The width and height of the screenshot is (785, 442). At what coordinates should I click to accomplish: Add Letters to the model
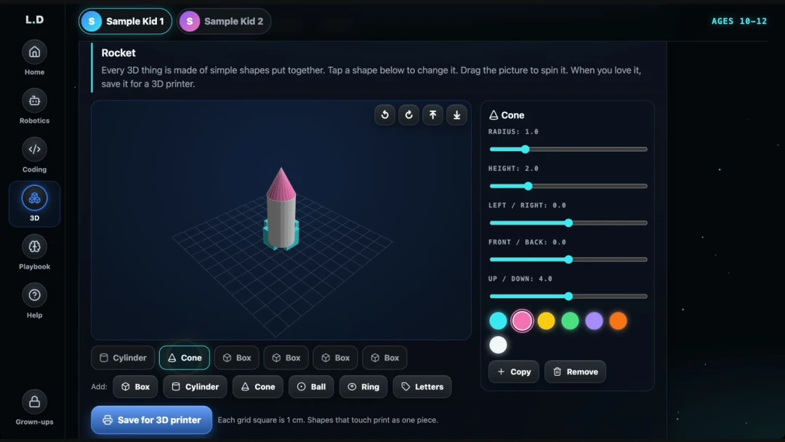pos(422,387)
